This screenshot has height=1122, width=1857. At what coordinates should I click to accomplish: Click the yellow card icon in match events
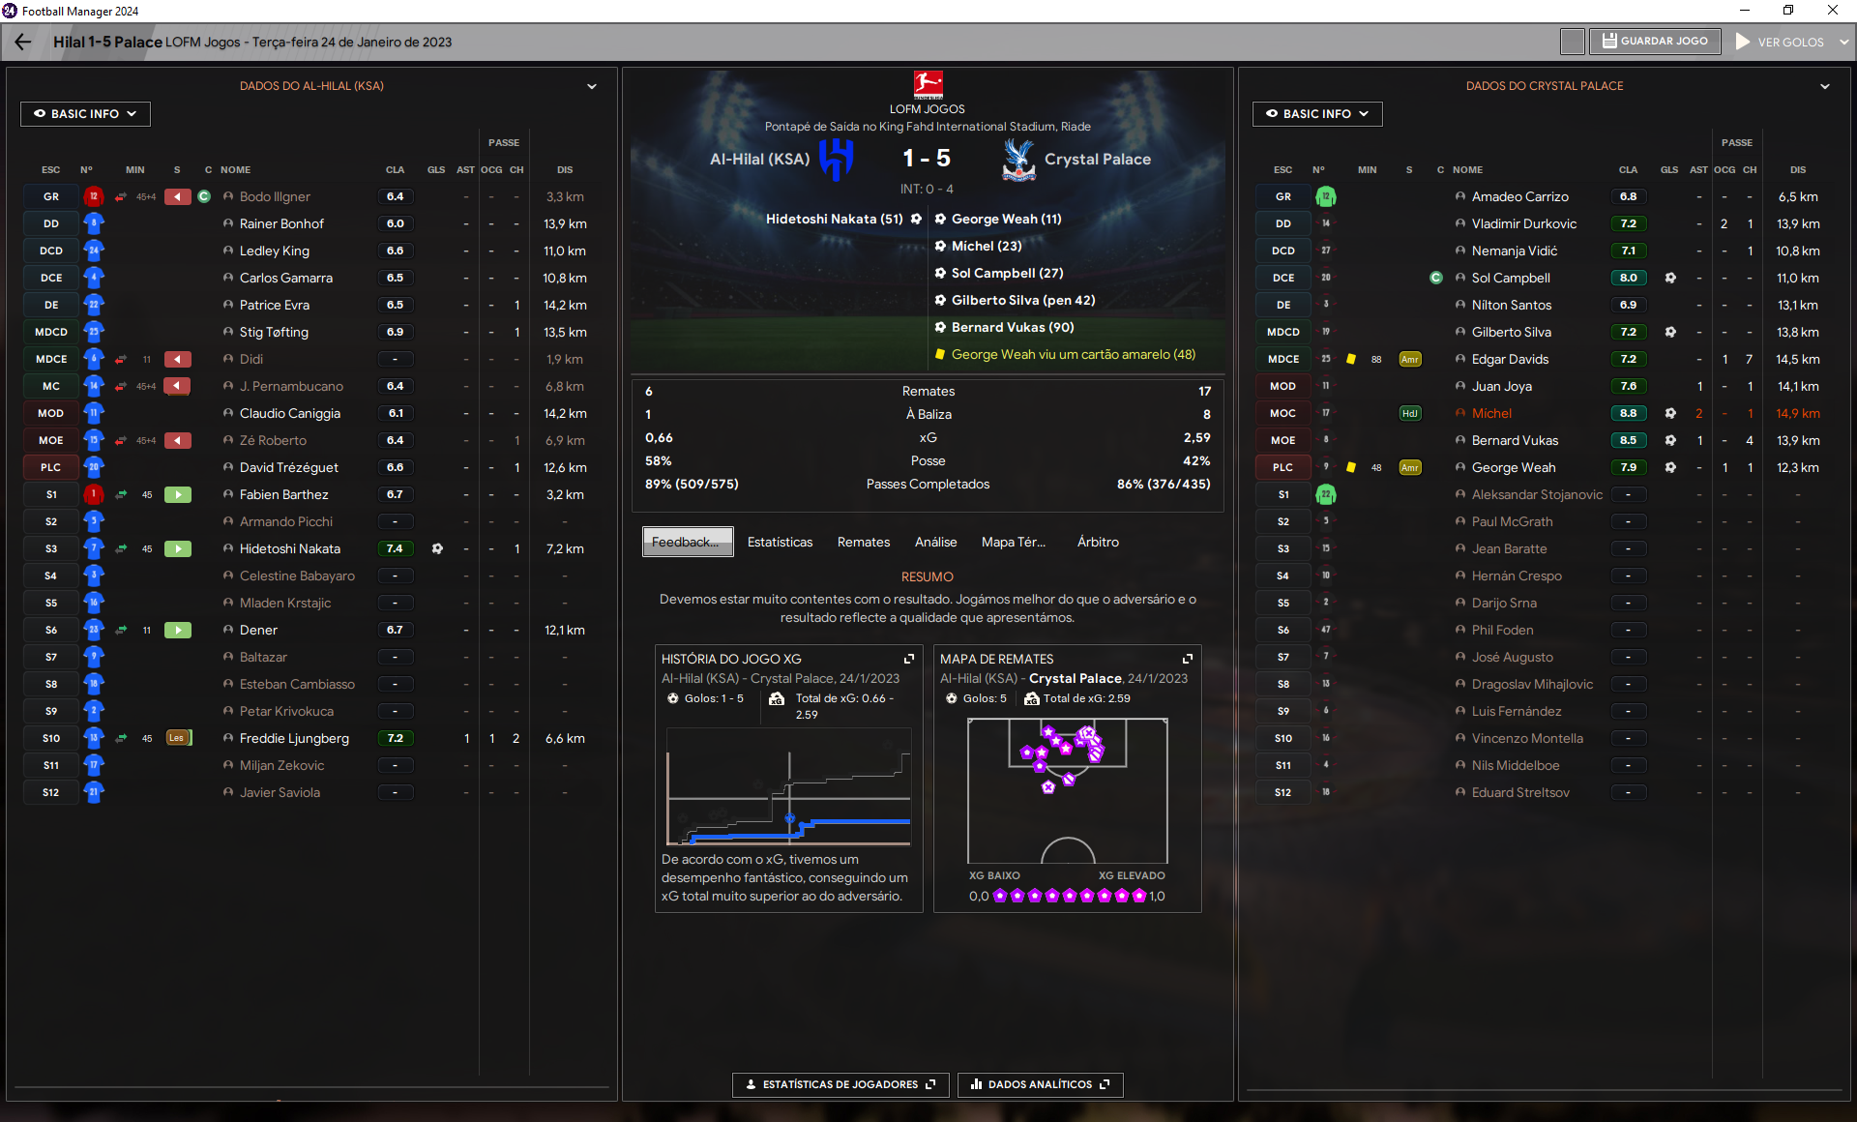940,355
